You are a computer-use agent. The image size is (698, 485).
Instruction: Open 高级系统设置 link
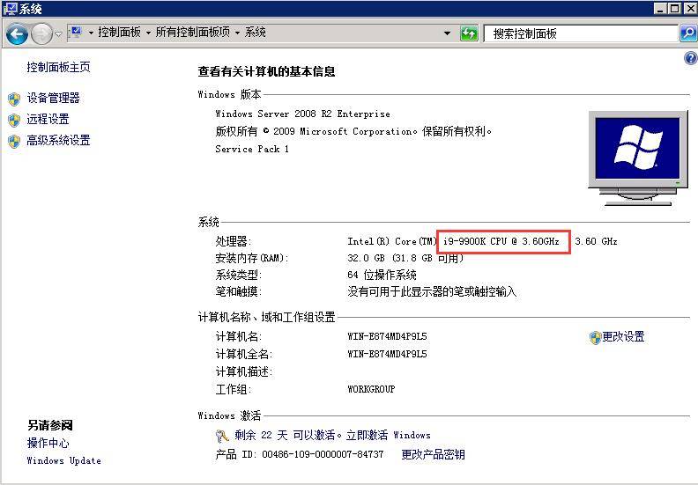pos(58,141)
